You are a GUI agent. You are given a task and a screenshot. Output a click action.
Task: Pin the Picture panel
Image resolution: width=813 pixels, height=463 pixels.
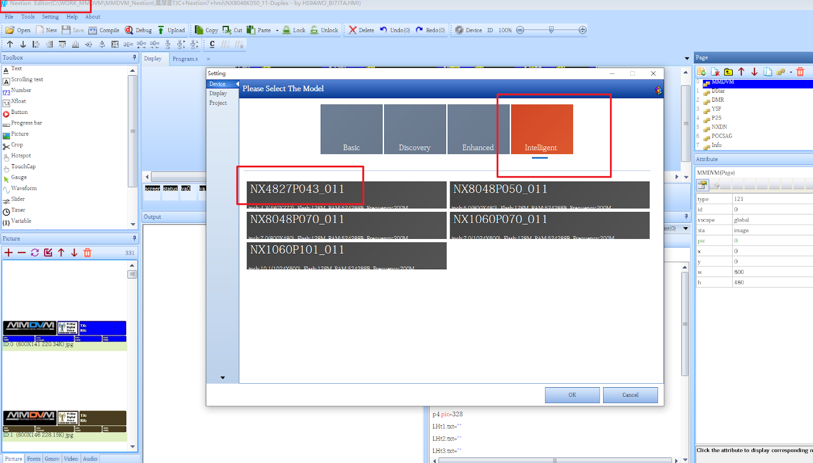(x=134, y=238)
